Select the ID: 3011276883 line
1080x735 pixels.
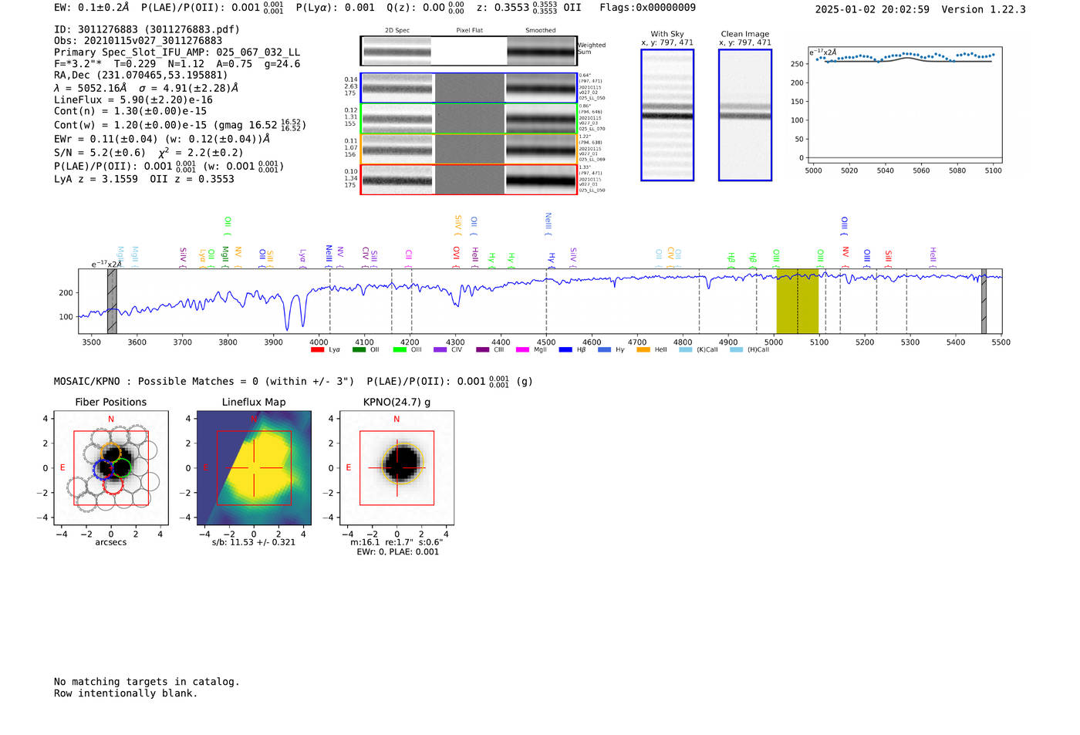pyautogui.click(x=147, y=29)
